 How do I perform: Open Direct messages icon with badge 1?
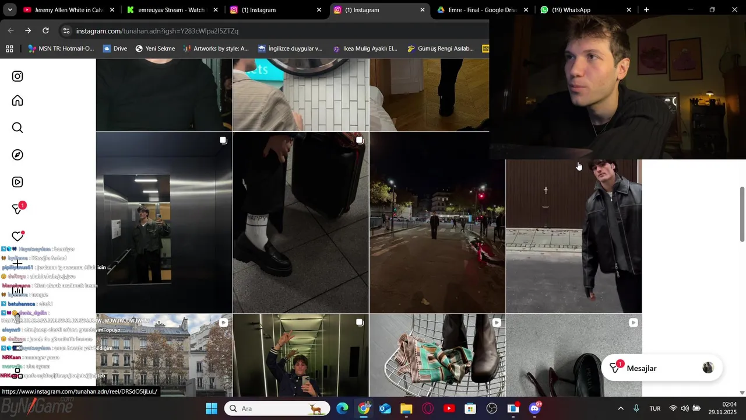[19, 208]
